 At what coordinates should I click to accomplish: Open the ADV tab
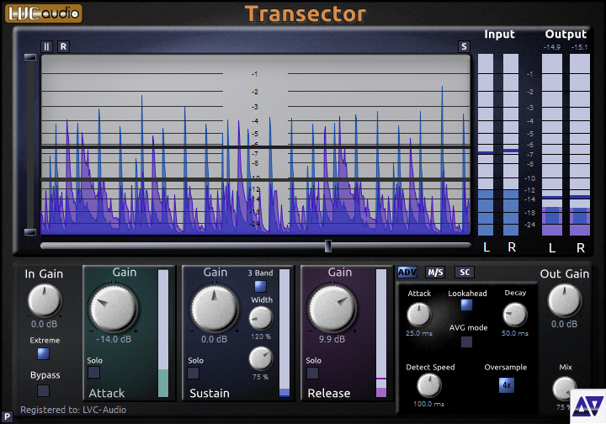pyautogui.click(x=407, y=273)
